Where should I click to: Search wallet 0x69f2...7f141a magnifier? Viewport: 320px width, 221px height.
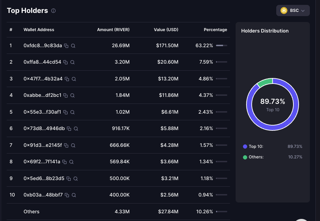click(71, 162)
